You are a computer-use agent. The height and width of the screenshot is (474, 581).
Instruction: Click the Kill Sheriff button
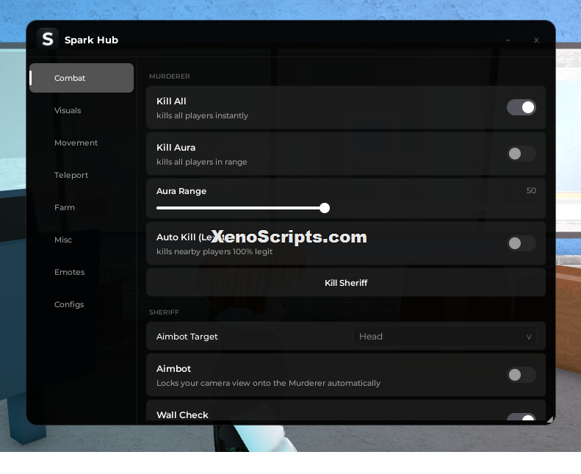point(346,283)
